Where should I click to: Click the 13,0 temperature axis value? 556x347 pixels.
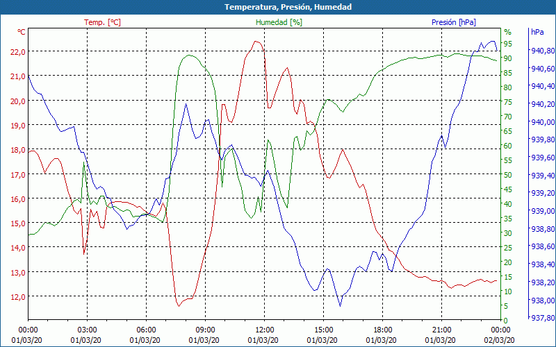pos(18,273)
